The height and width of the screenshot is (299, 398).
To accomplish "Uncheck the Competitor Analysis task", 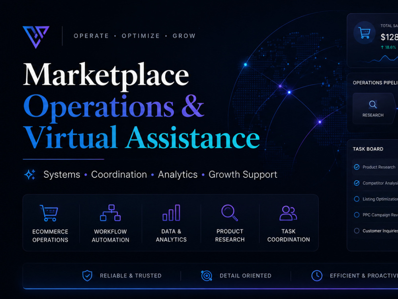I will pos(357,183).
